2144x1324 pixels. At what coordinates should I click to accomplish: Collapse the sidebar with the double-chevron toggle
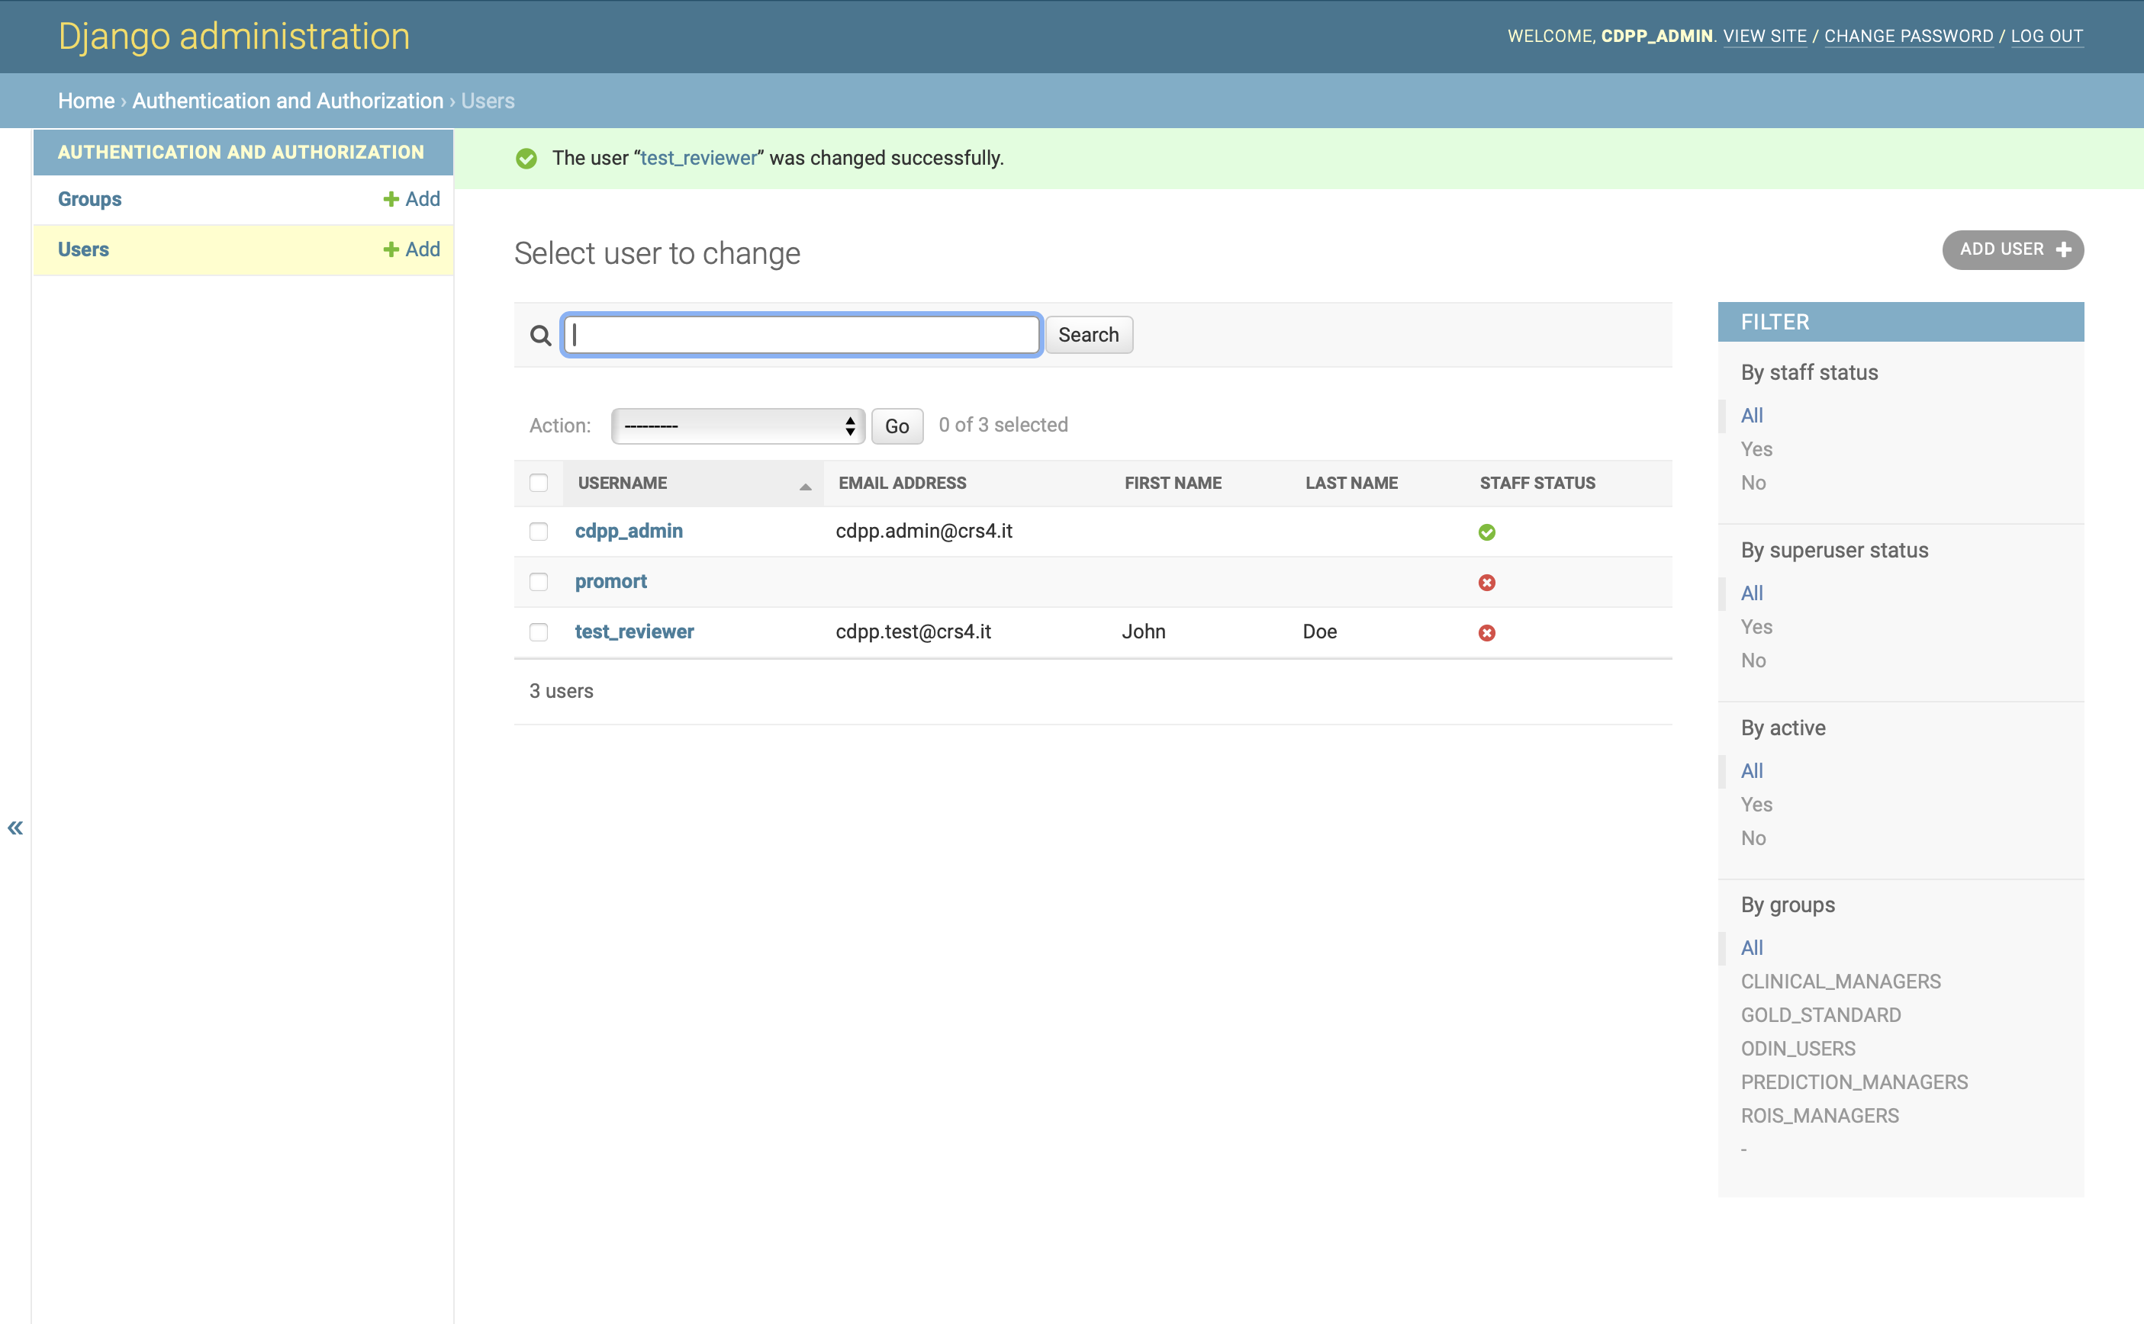click(15, 827)
